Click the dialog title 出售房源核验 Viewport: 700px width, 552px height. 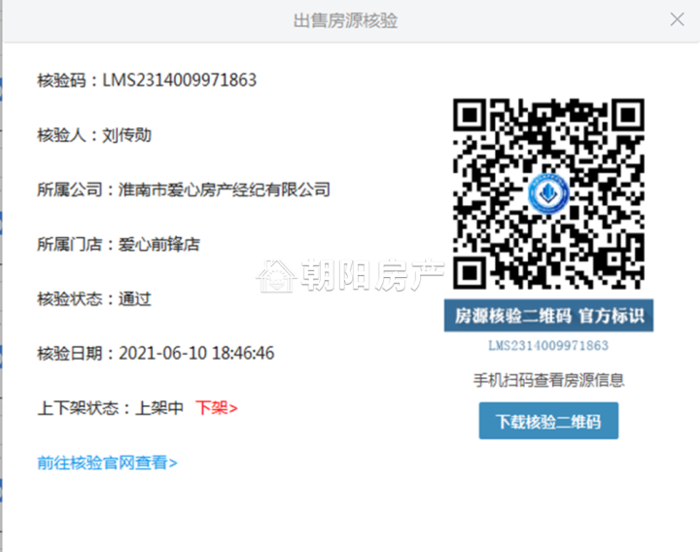pyautogui.click(x=345, y=21)
